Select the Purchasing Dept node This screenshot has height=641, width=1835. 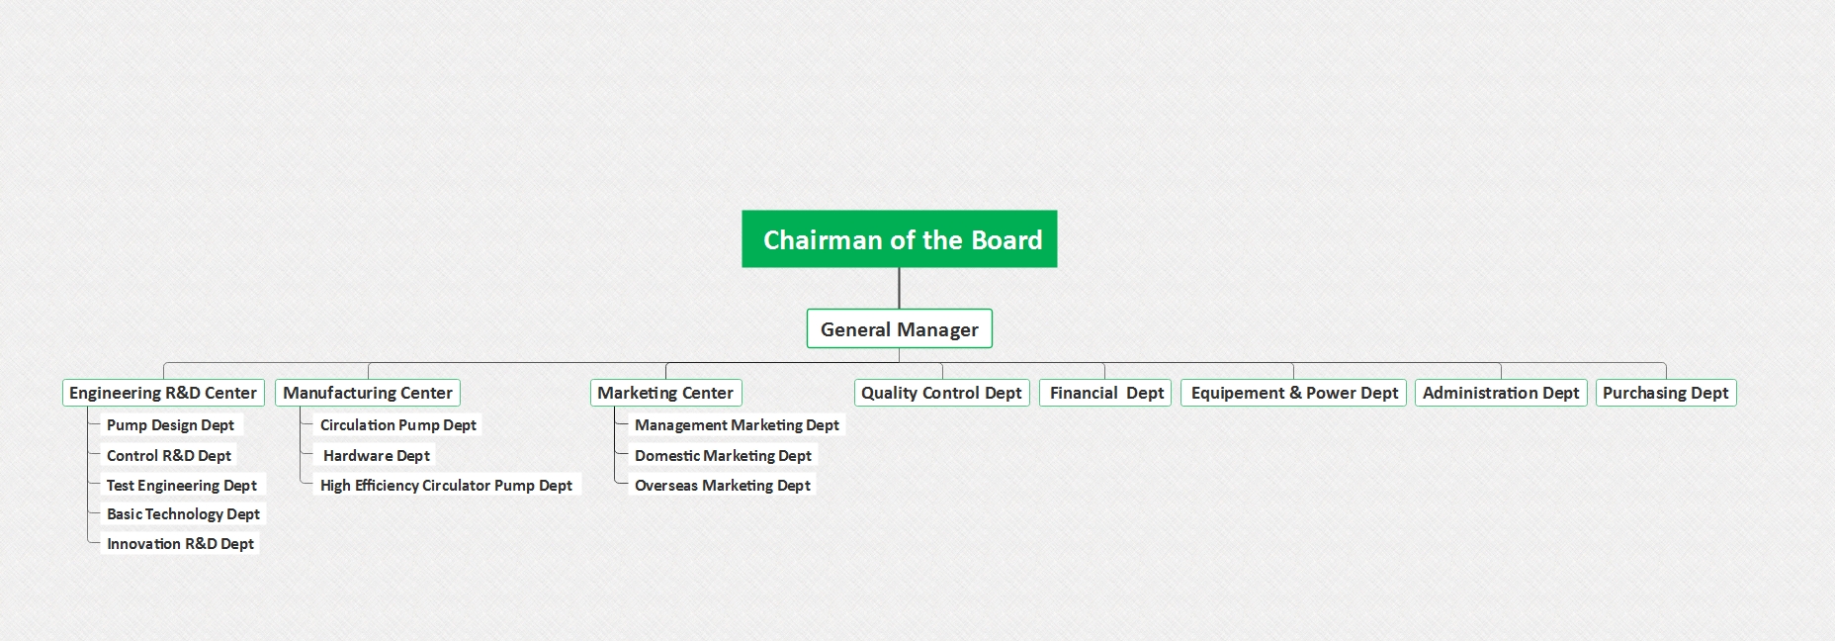pyautogui.click(x=1666, y=393)
